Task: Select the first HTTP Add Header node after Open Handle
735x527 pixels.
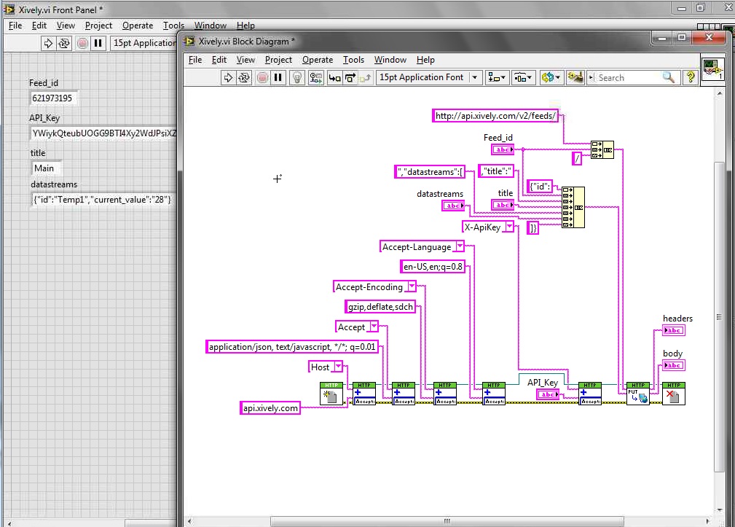Action: [x=364, y=394]
